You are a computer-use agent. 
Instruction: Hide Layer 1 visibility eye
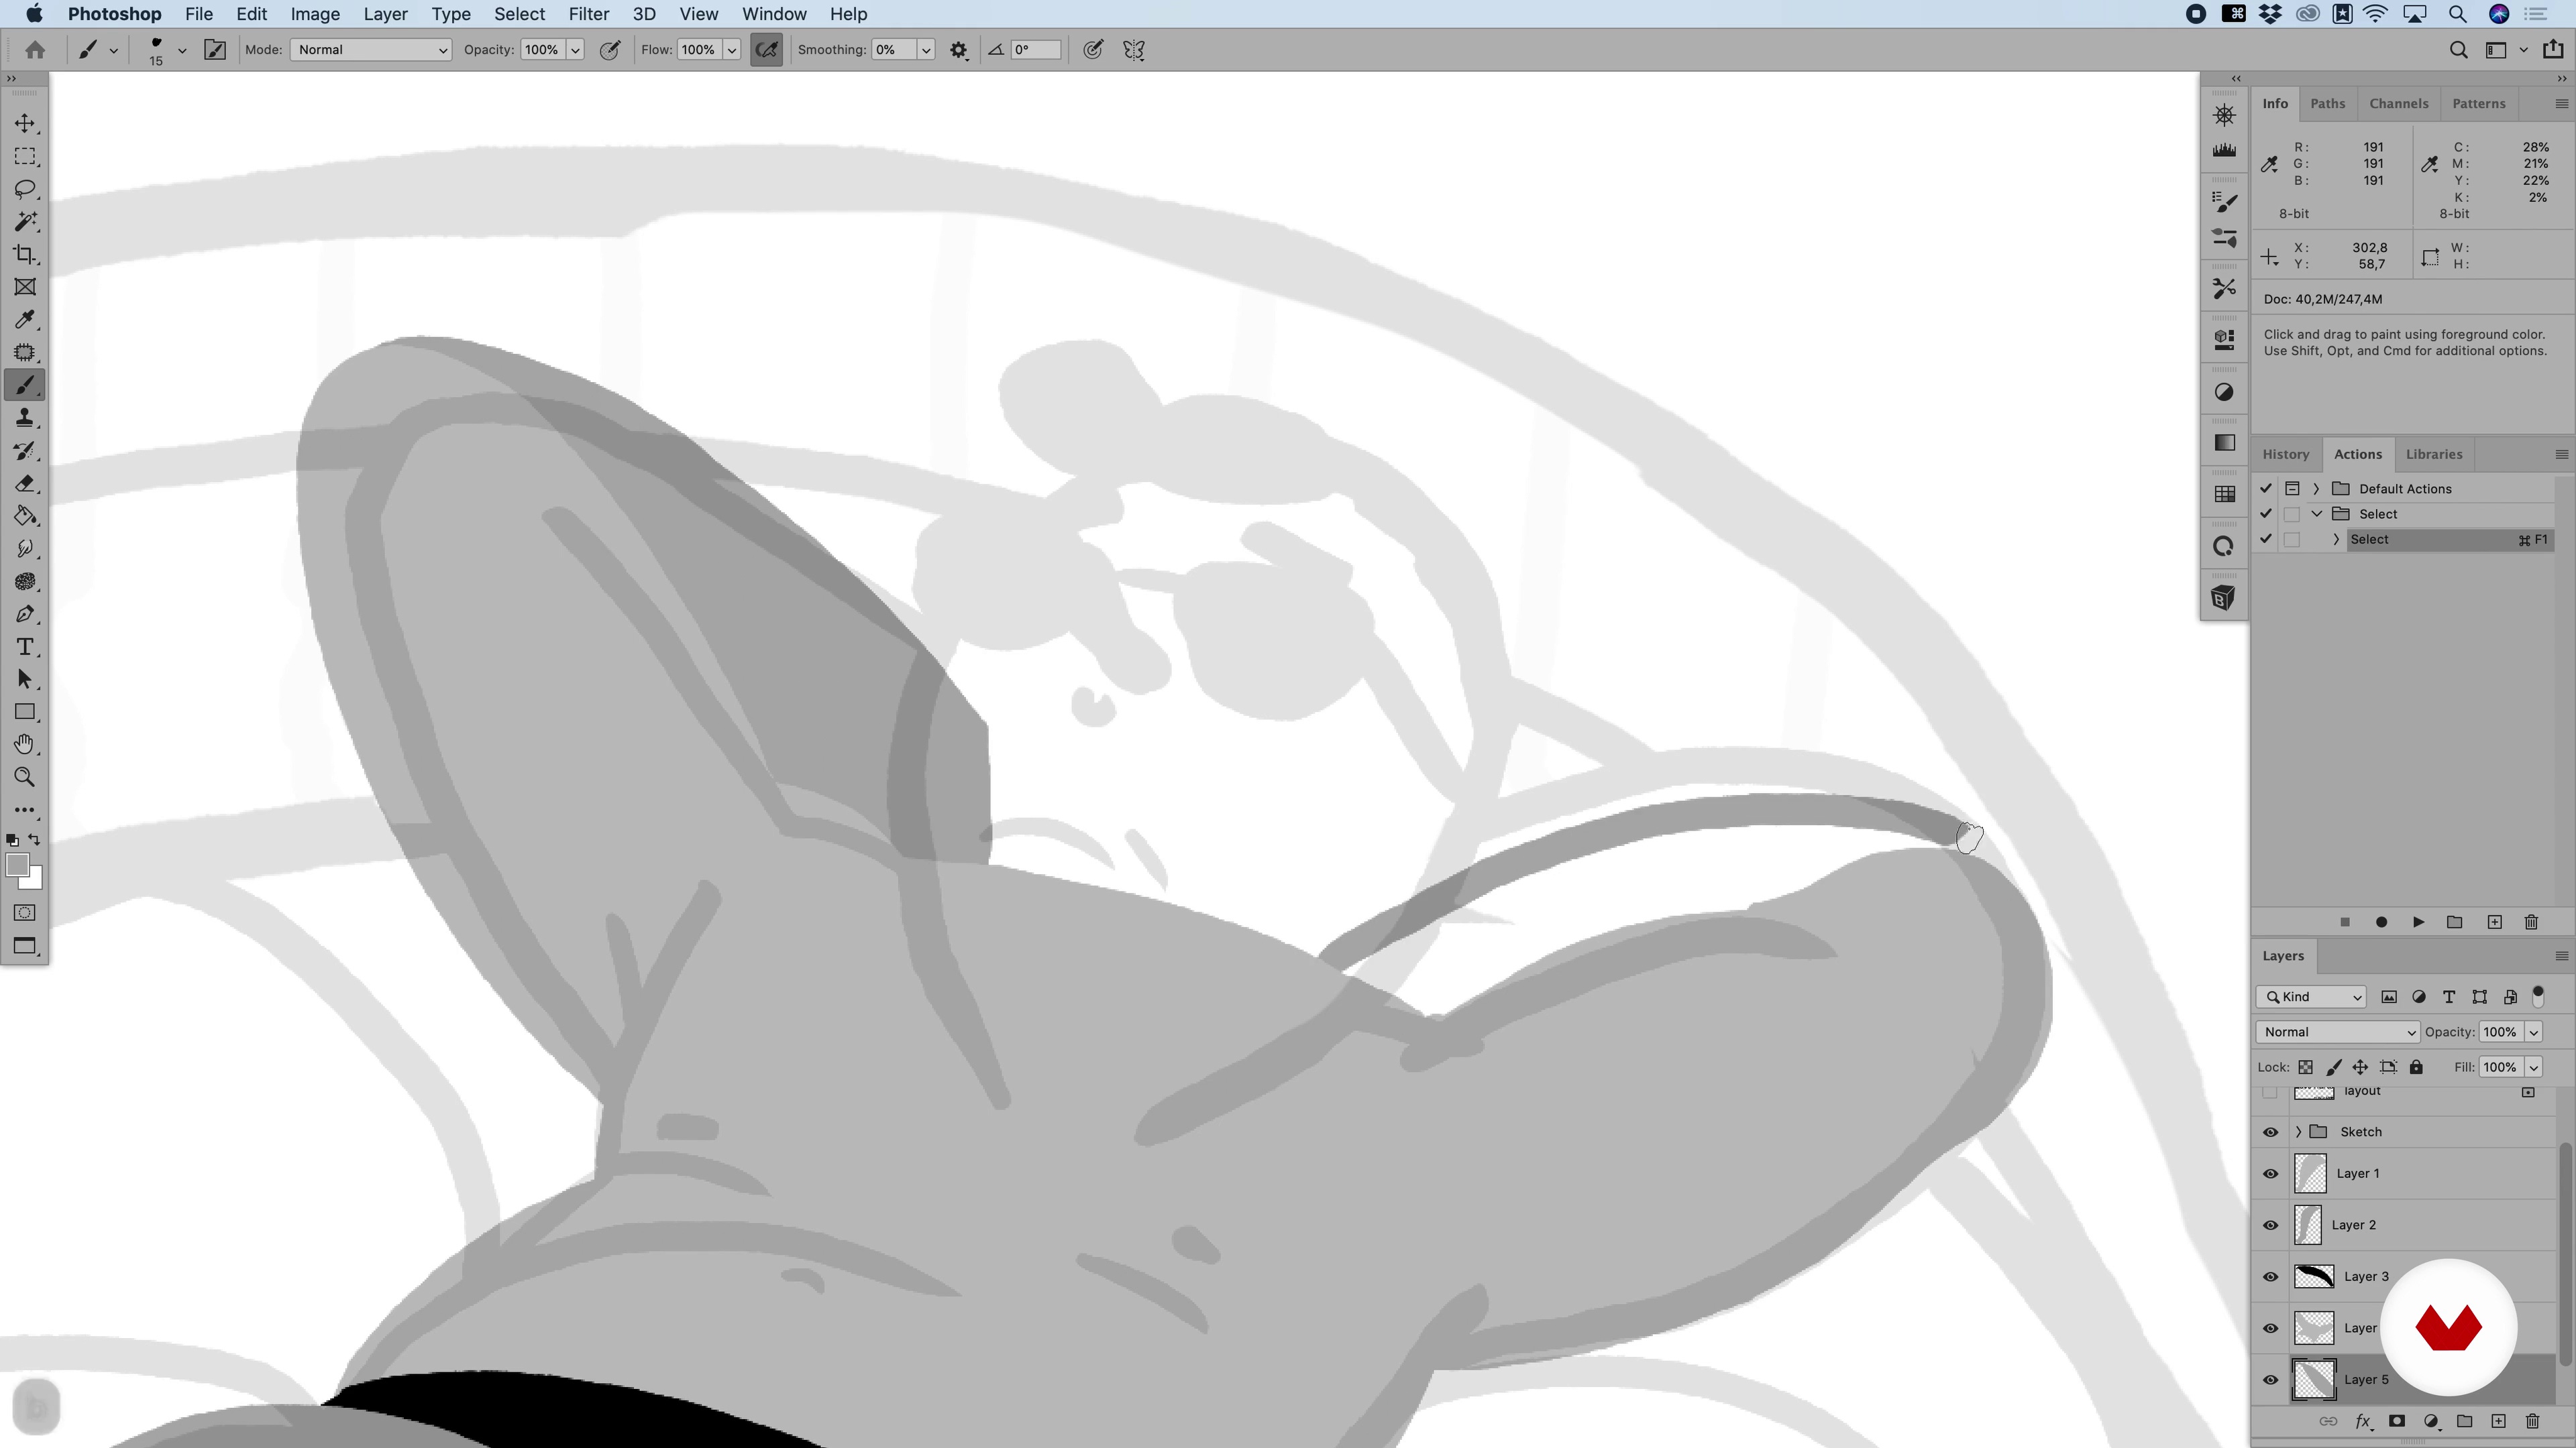(2270, 1173)
